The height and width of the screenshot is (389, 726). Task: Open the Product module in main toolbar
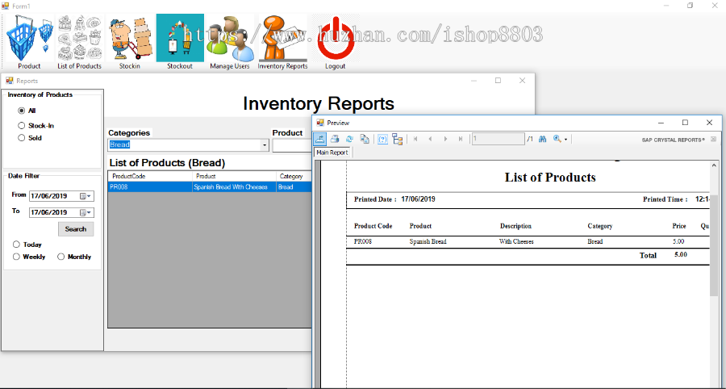click(29, 43)
